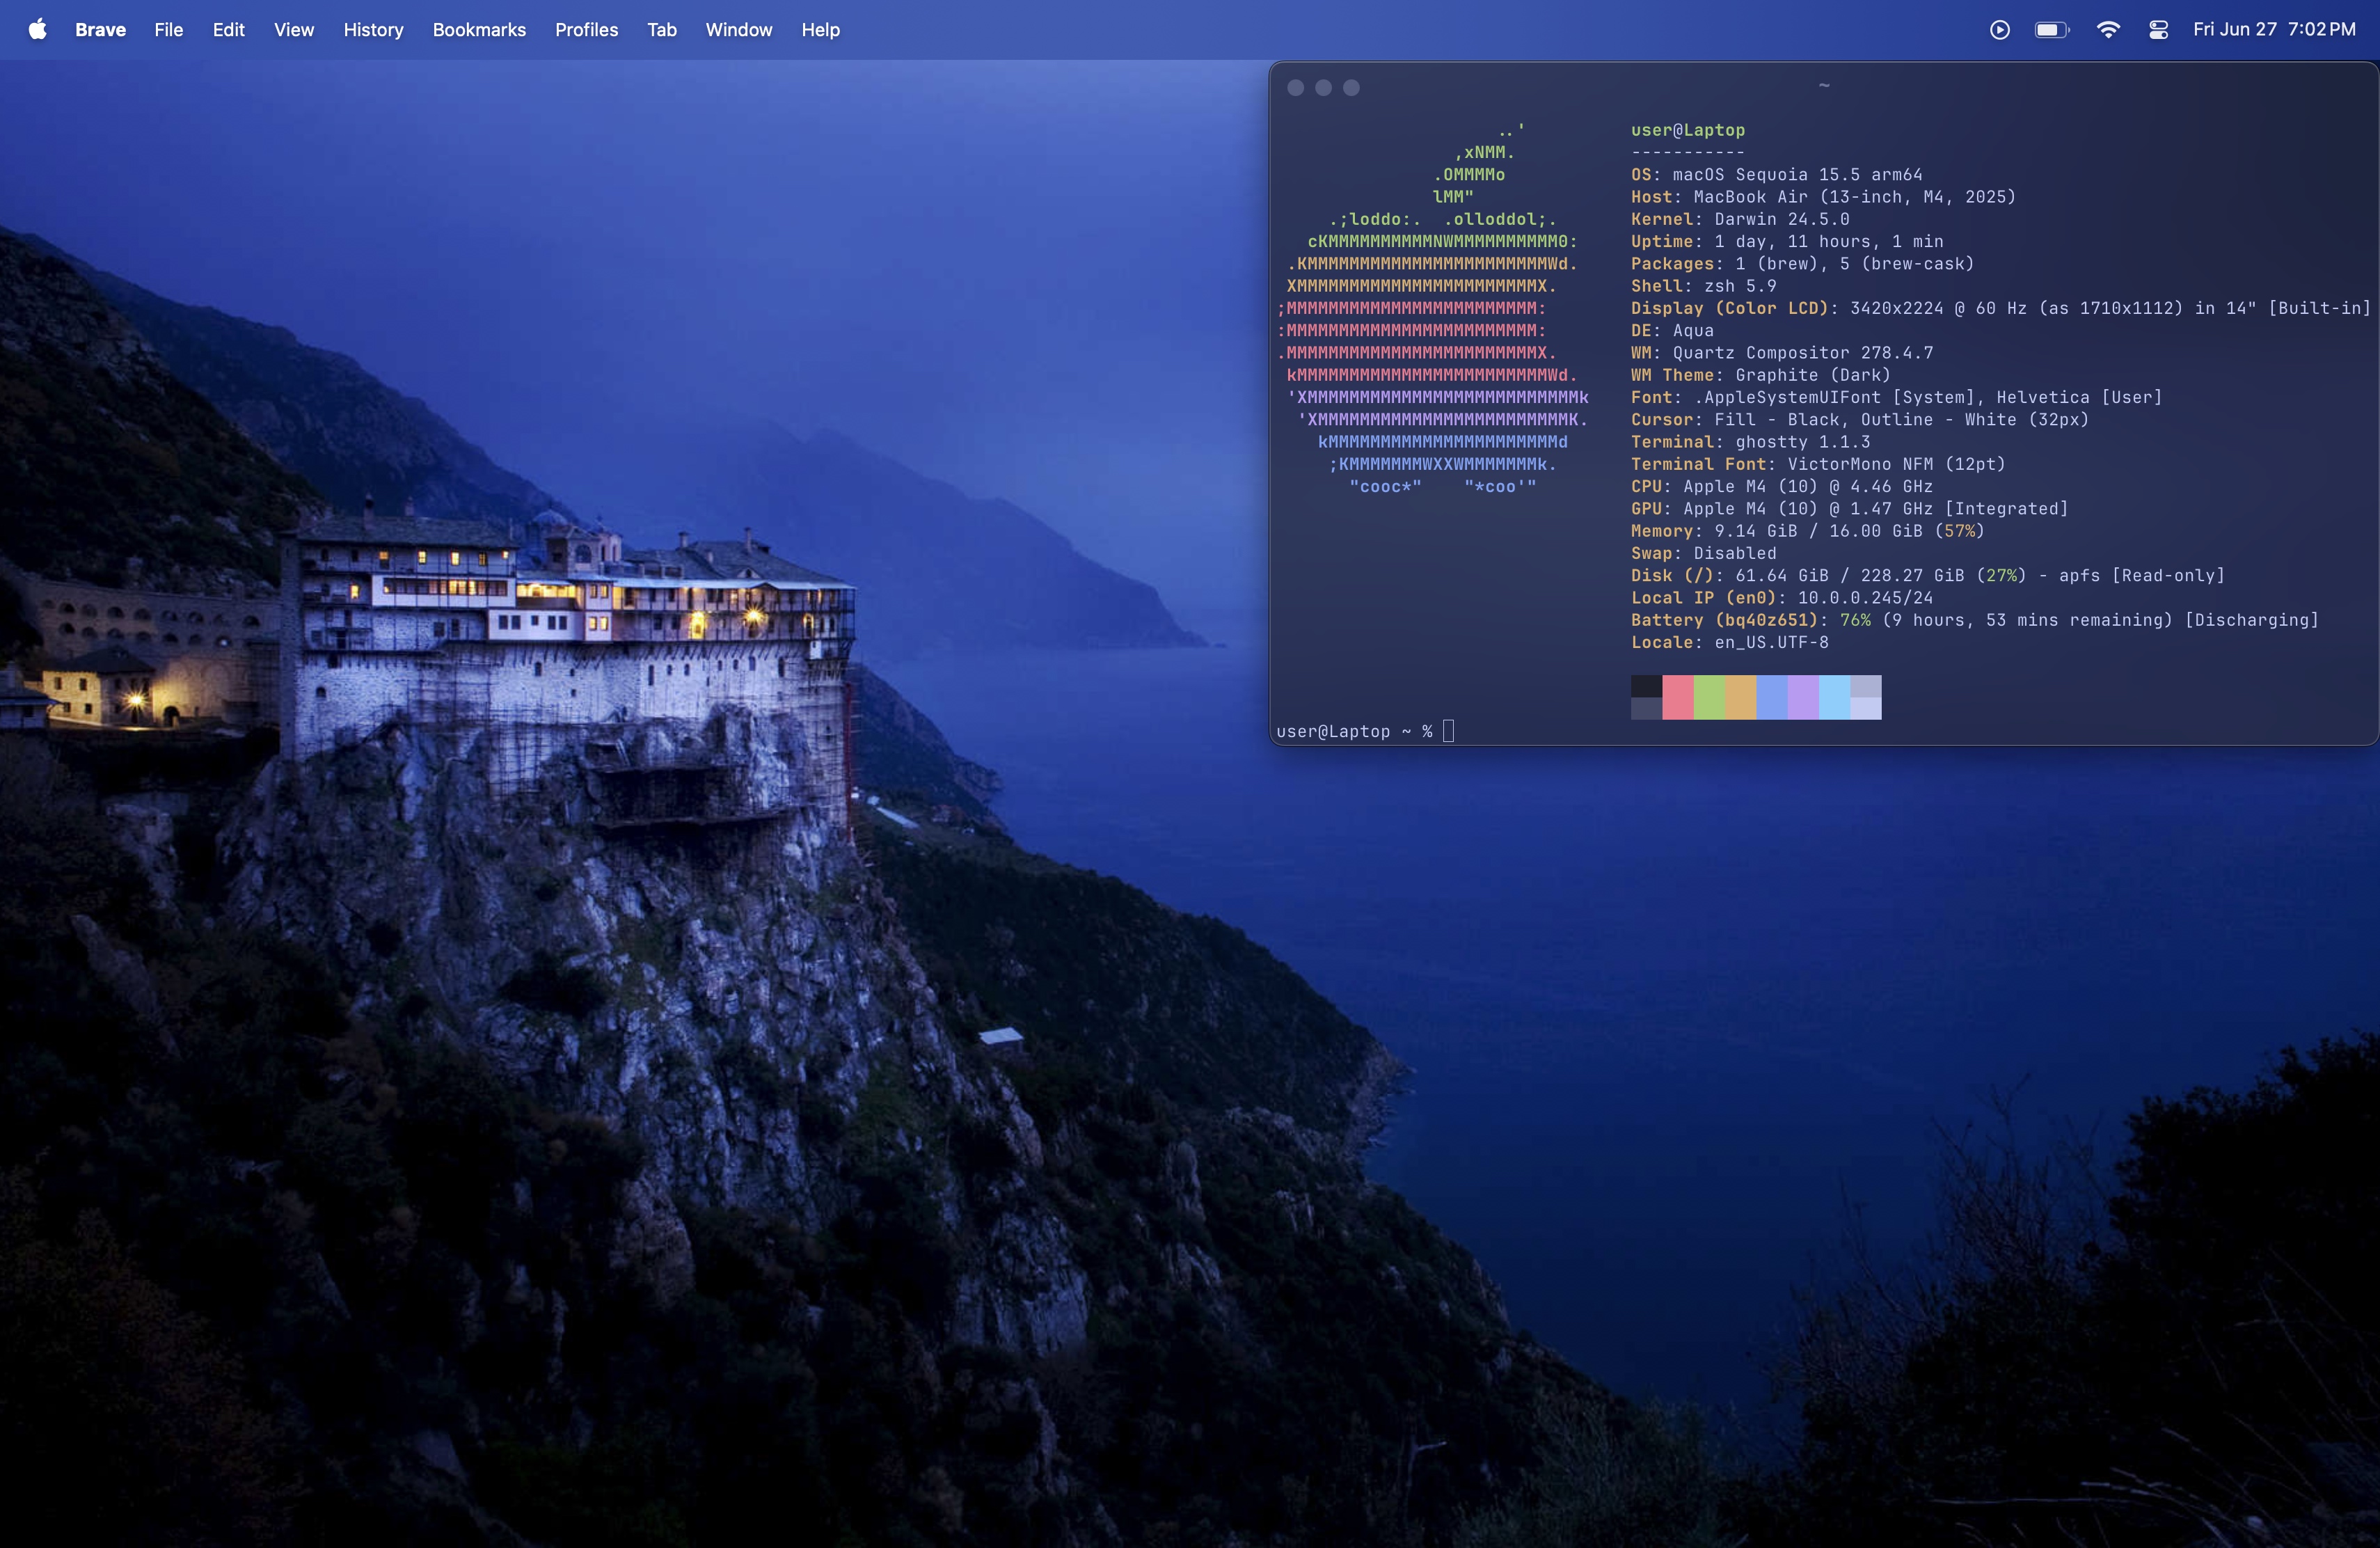Click the purple palette block
2380x1548 pixels.
(1803, 697)
